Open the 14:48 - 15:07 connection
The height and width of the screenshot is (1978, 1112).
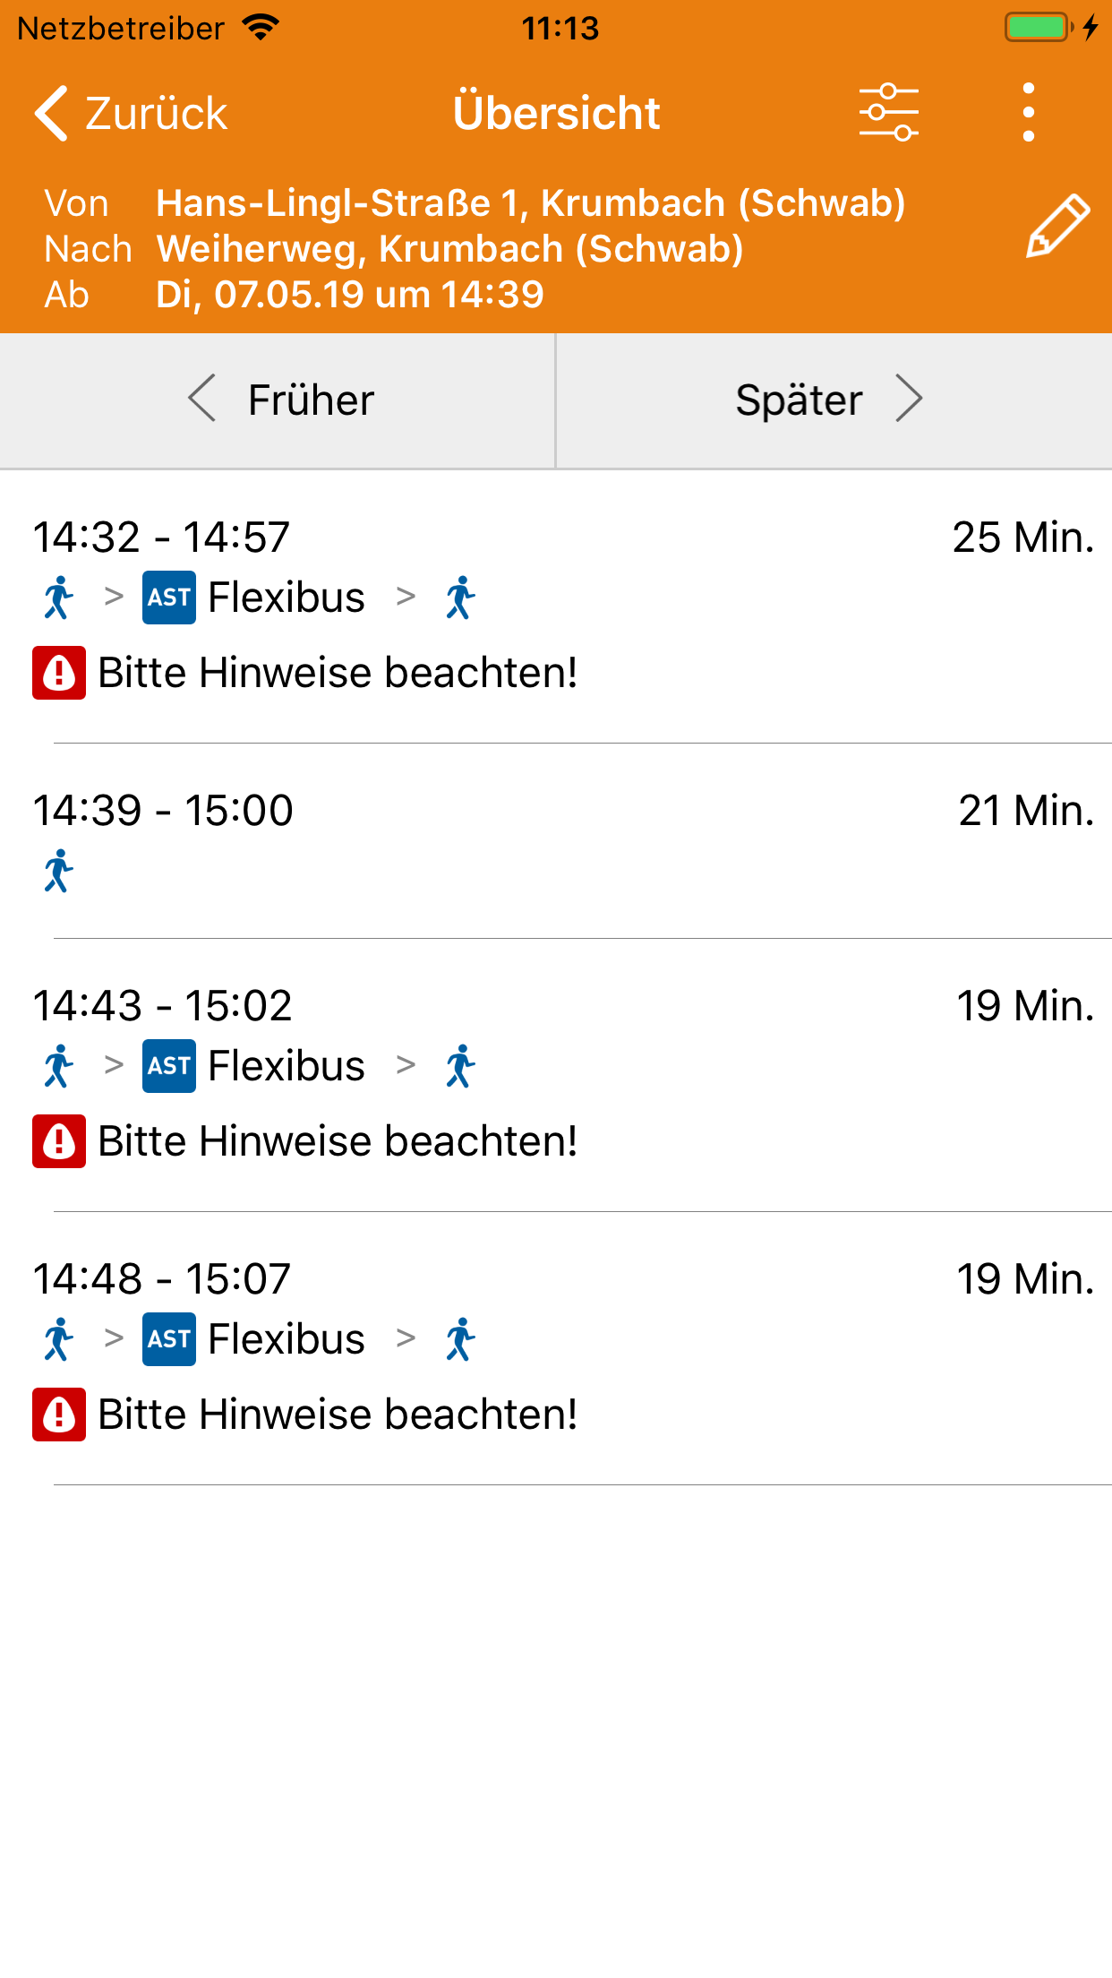coord(555,1279)
